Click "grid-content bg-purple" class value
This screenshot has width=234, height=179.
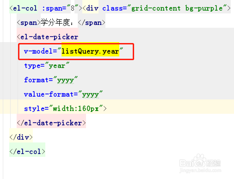pos(177,8)
